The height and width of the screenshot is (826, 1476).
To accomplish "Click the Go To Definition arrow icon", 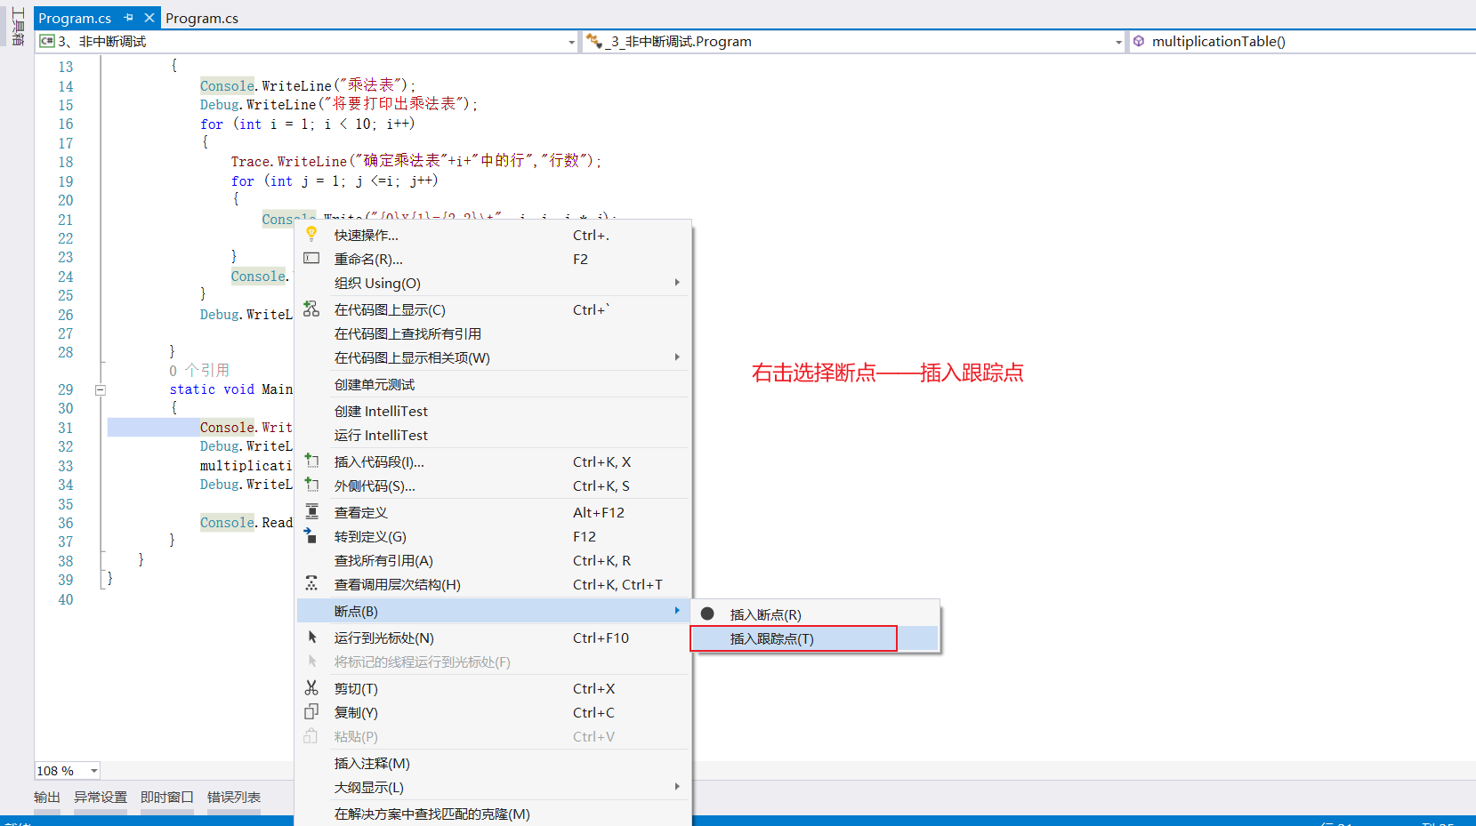I will pyautogui.click(x=311, y=536).
